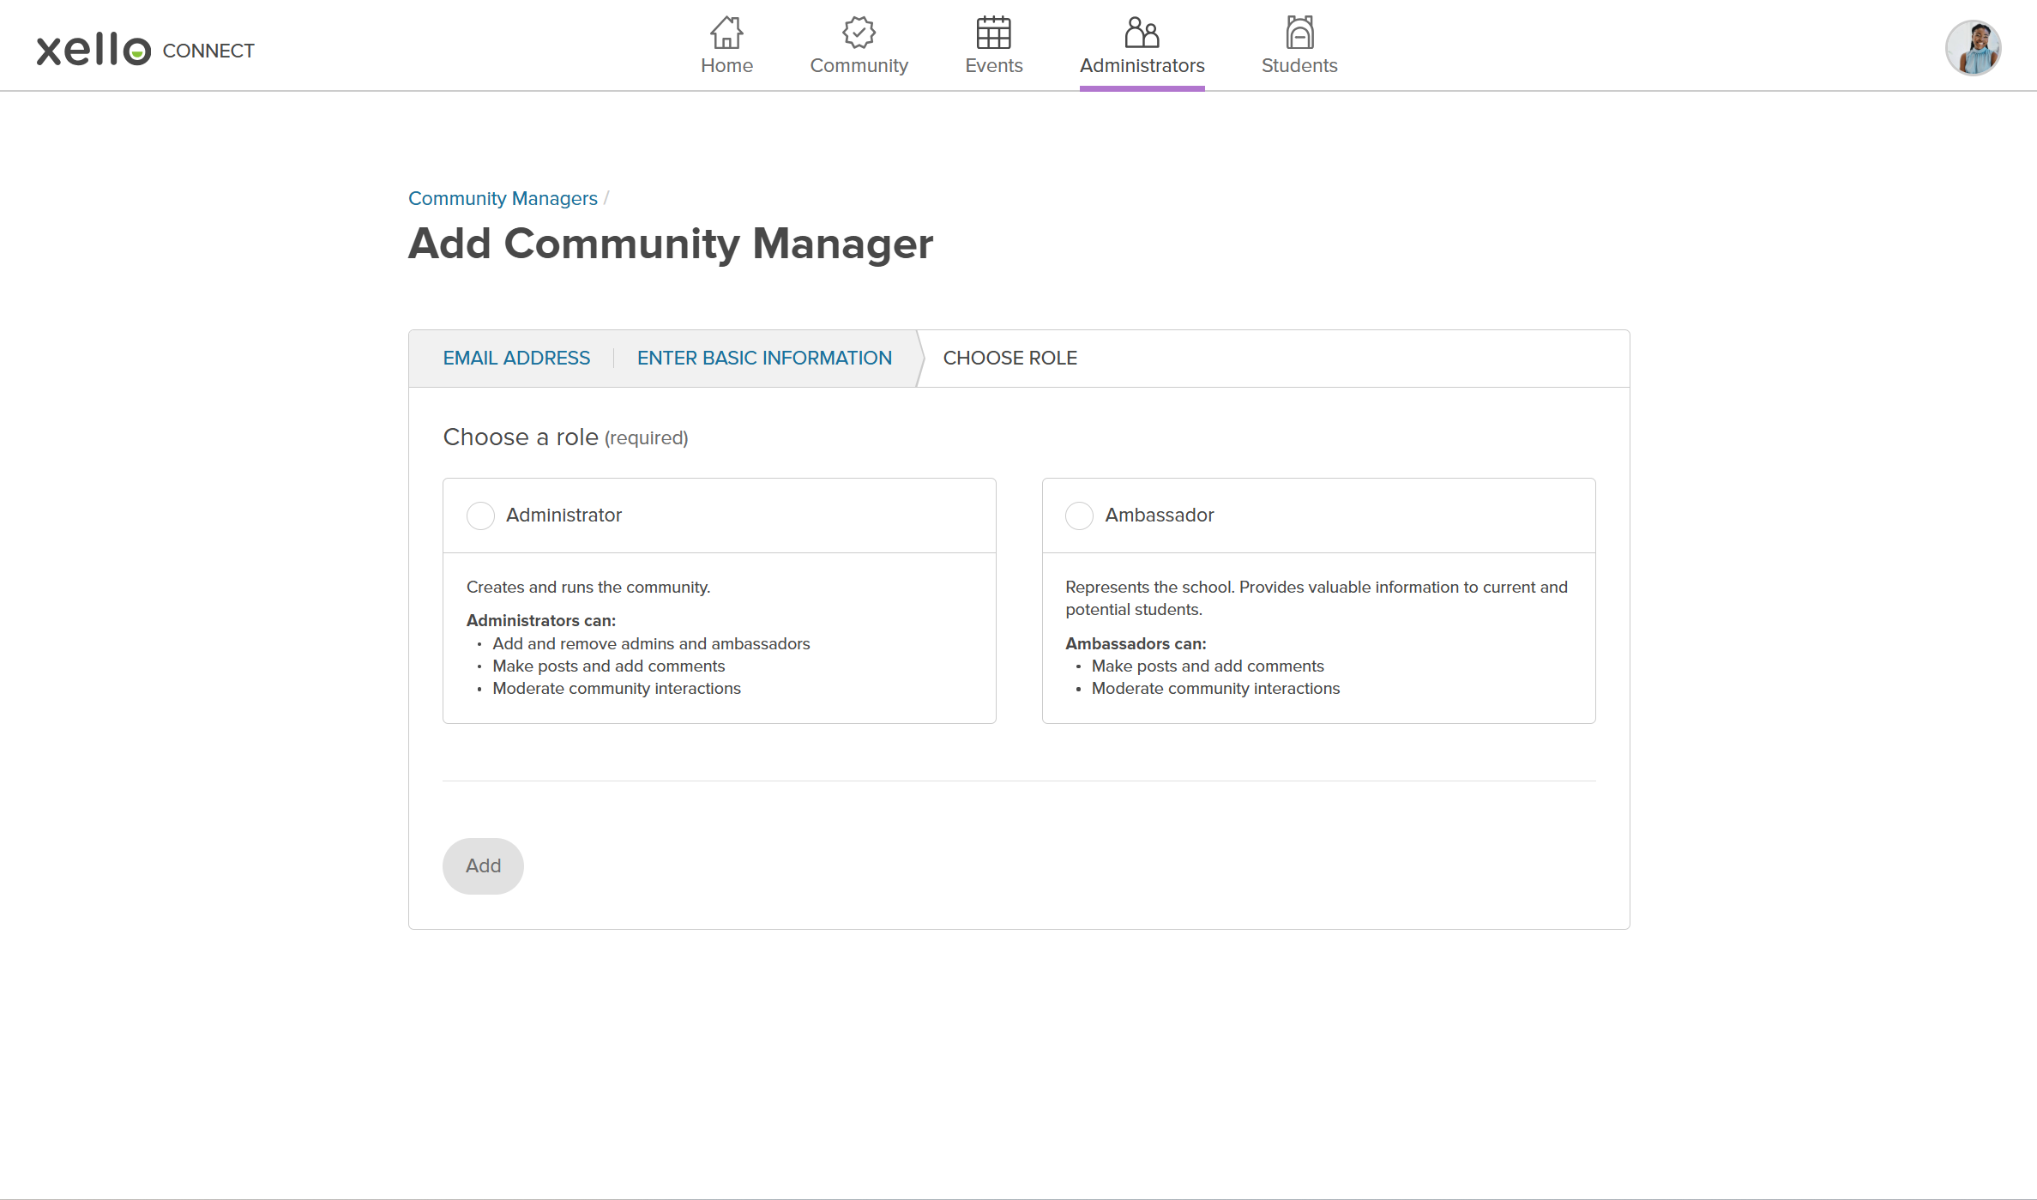Open Community Managers breadcrumb link
The width and height of the screenshot is (2037, 1200).
click(503, 198)
